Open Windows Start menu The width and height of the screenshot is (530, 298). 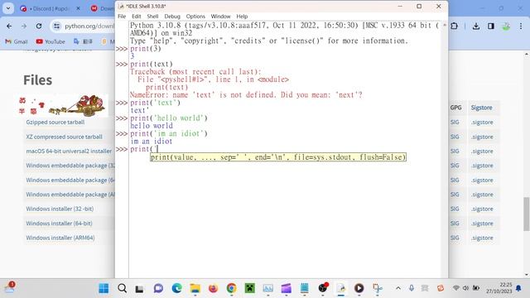click(x=104, y=288)
